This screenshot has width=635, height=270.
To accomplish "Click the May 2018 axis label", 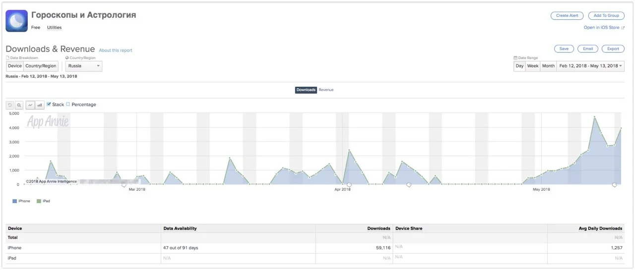I will tap(542, 189).
